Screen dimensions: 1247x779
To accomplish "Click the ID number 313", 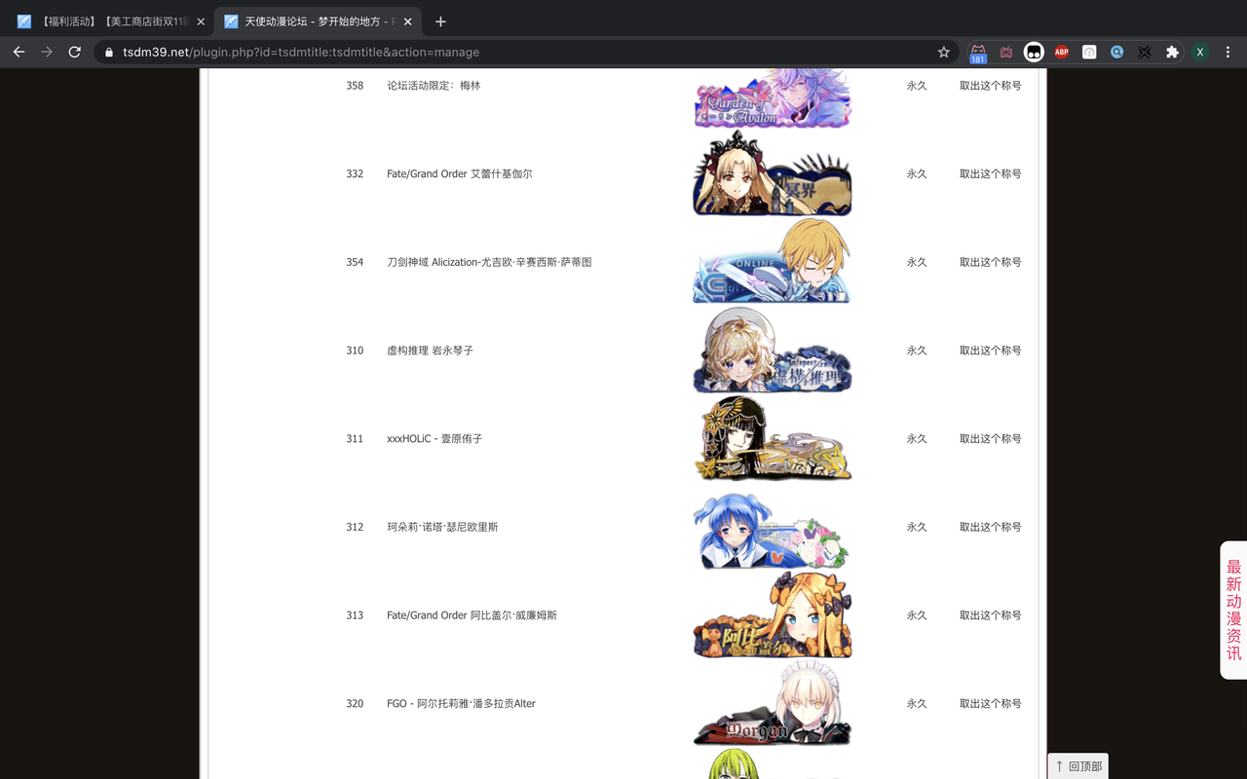I will click(355, 615).
